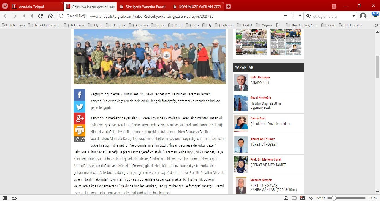
Task: Capture the page with the camera icon
Action: [286, 198]
